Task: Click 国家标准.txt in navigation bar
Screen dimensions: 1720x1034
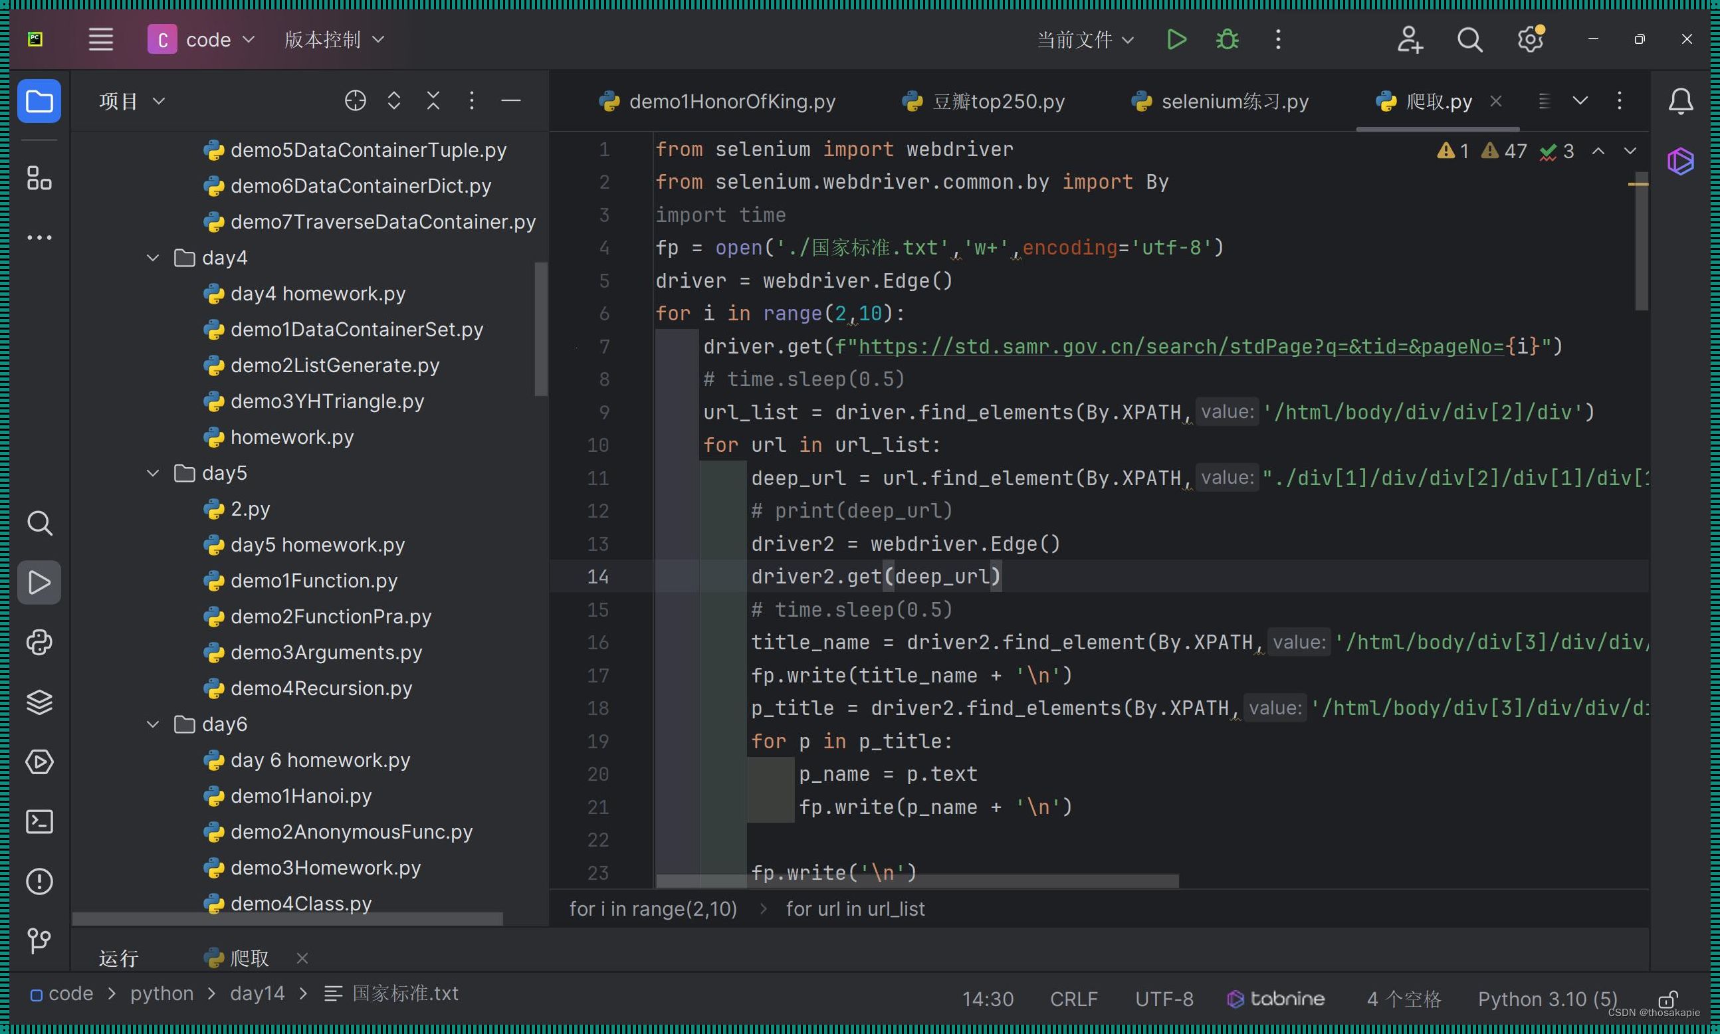Action: point(391,993)
